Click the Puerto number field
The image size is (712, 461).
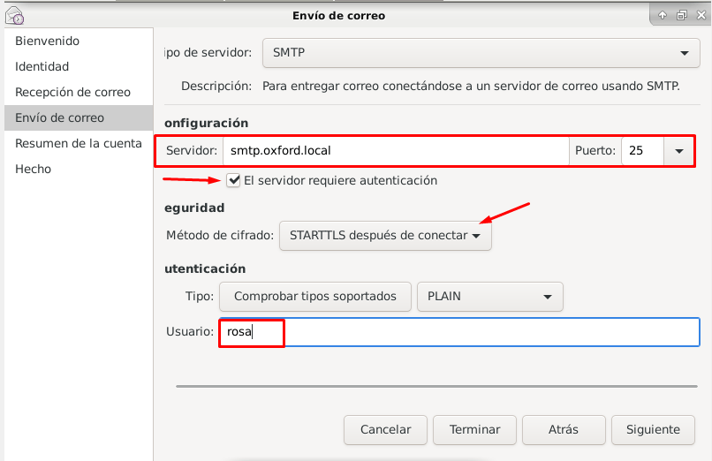tap(642, 150)
